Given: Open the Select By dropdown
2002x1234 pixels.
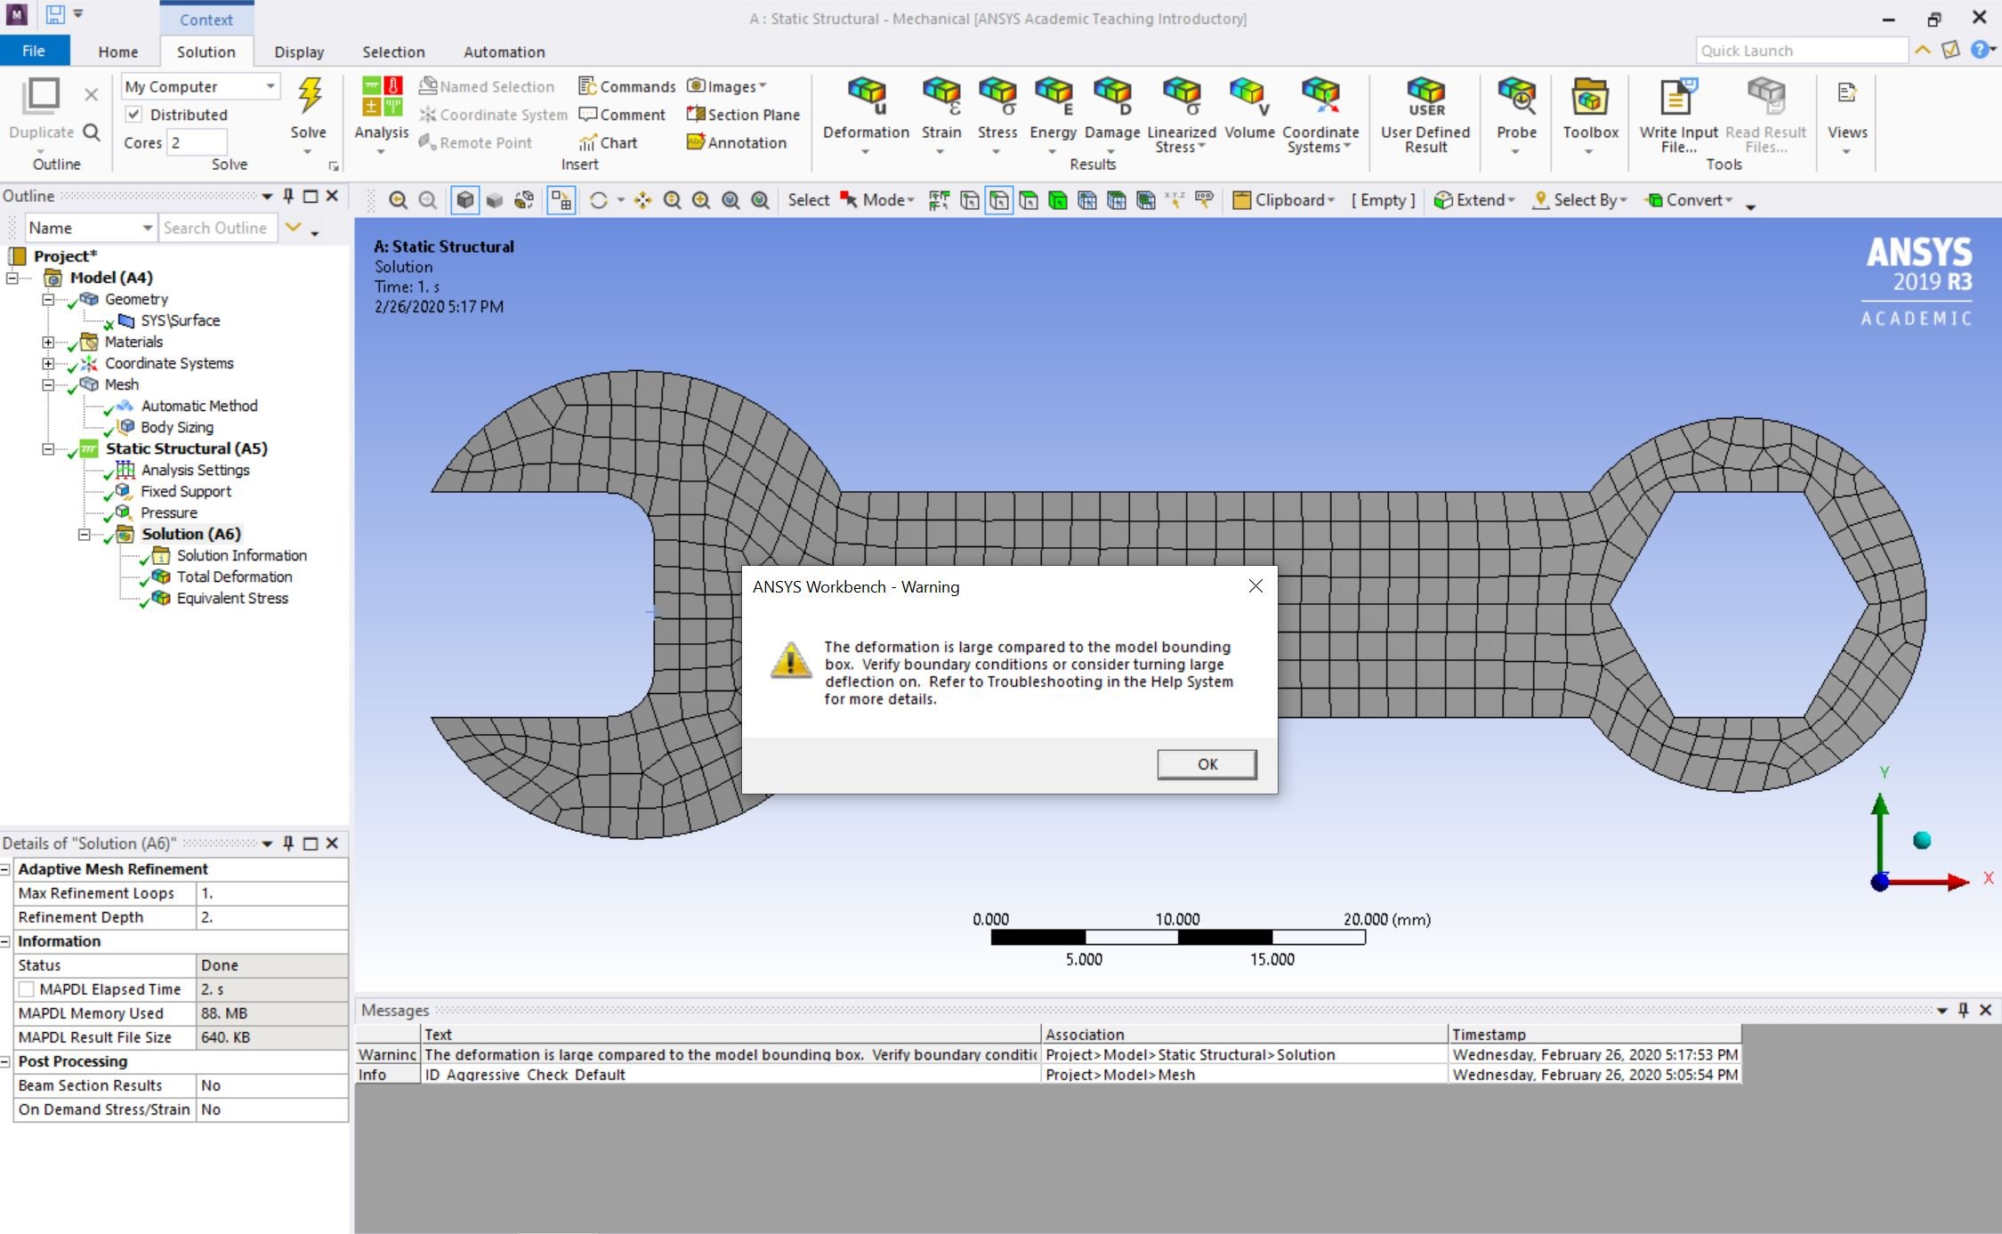Looking at the screenshot, I should pos(1578,200).
